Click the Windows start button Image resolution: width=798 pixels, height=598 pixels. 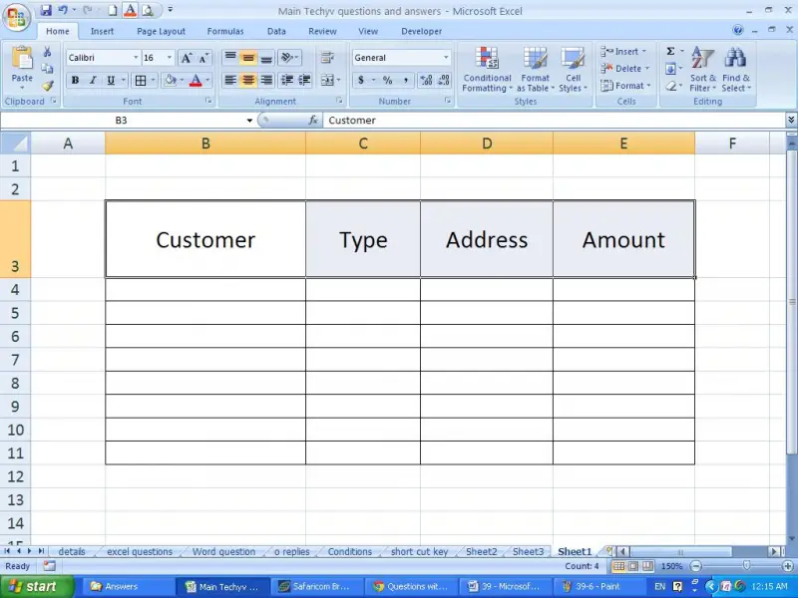coord(37,586)
